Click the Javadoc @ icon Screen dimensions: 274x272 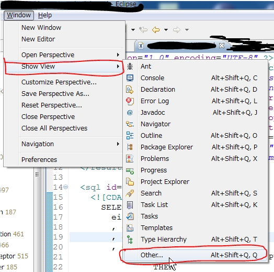click(130, 113)
